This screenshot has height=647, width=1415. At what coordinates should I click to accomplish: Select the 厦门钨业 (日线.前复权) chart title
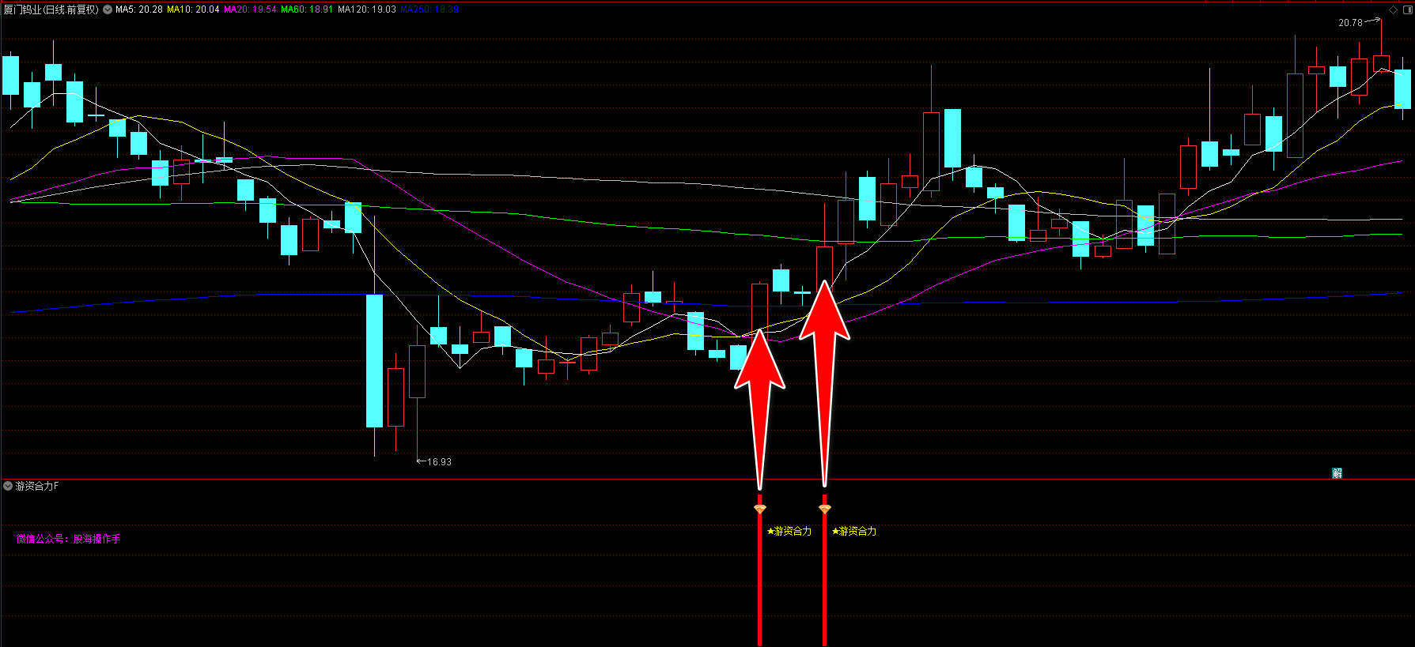point(51,9)
